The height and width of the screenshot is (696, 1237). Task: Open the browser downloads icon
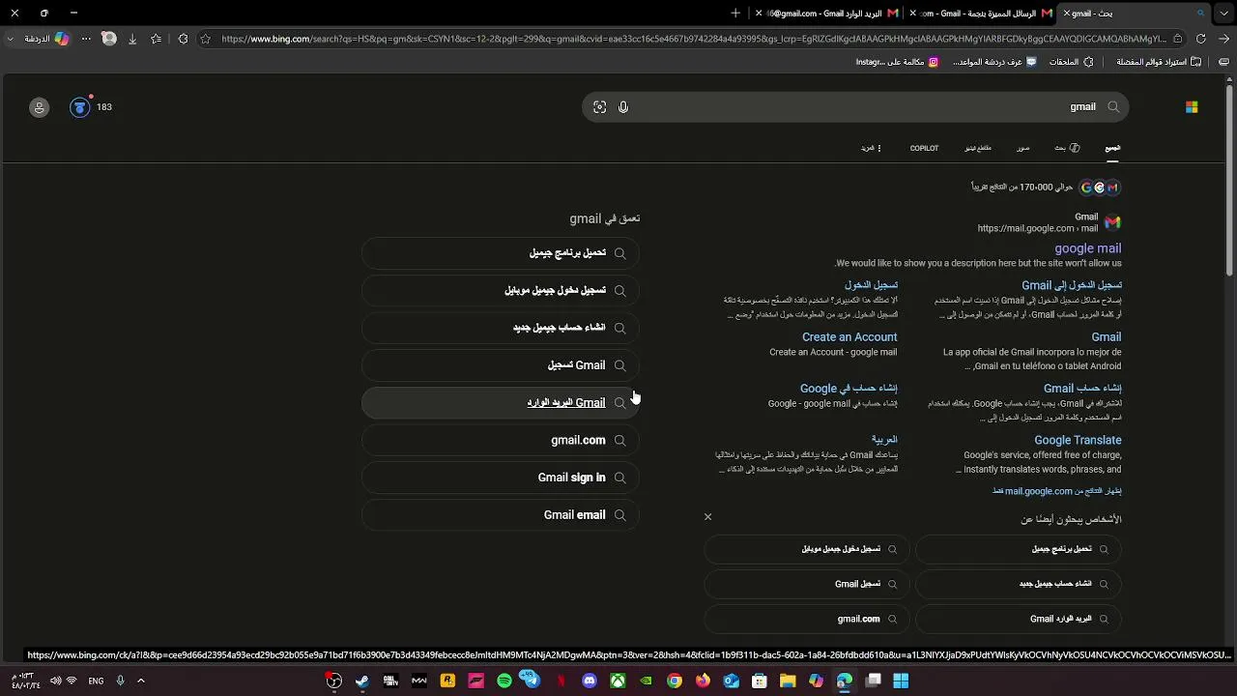coord(132,39)
